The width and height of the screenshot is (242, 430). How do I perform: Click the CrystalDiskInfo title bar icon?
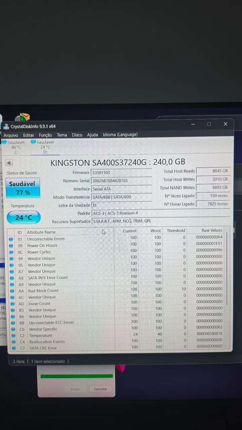[6, 127]
